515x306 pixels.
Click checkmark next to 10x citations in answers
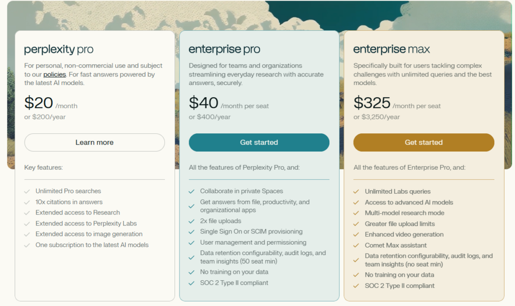click(x=27, y=202)
